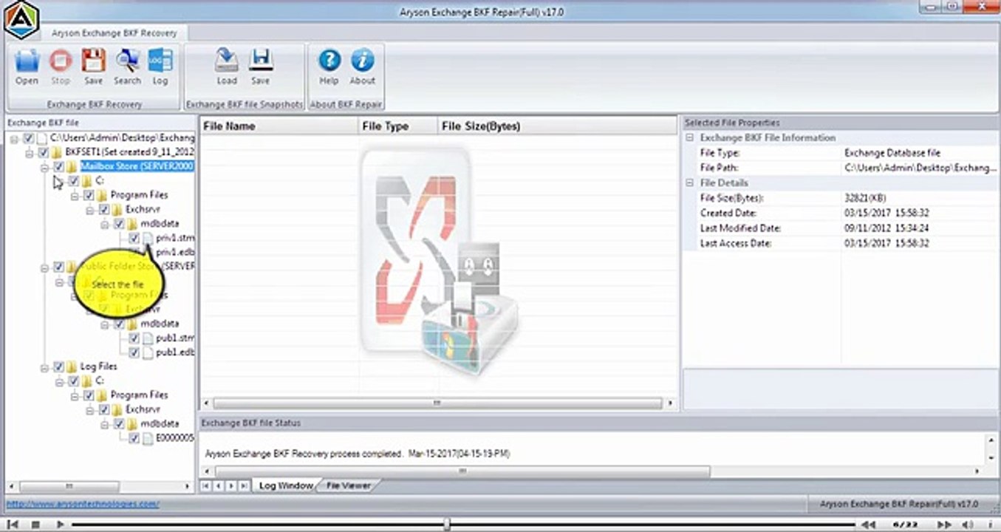Click the video player info icon
The image size is (1001, 532).
(991, 524)
